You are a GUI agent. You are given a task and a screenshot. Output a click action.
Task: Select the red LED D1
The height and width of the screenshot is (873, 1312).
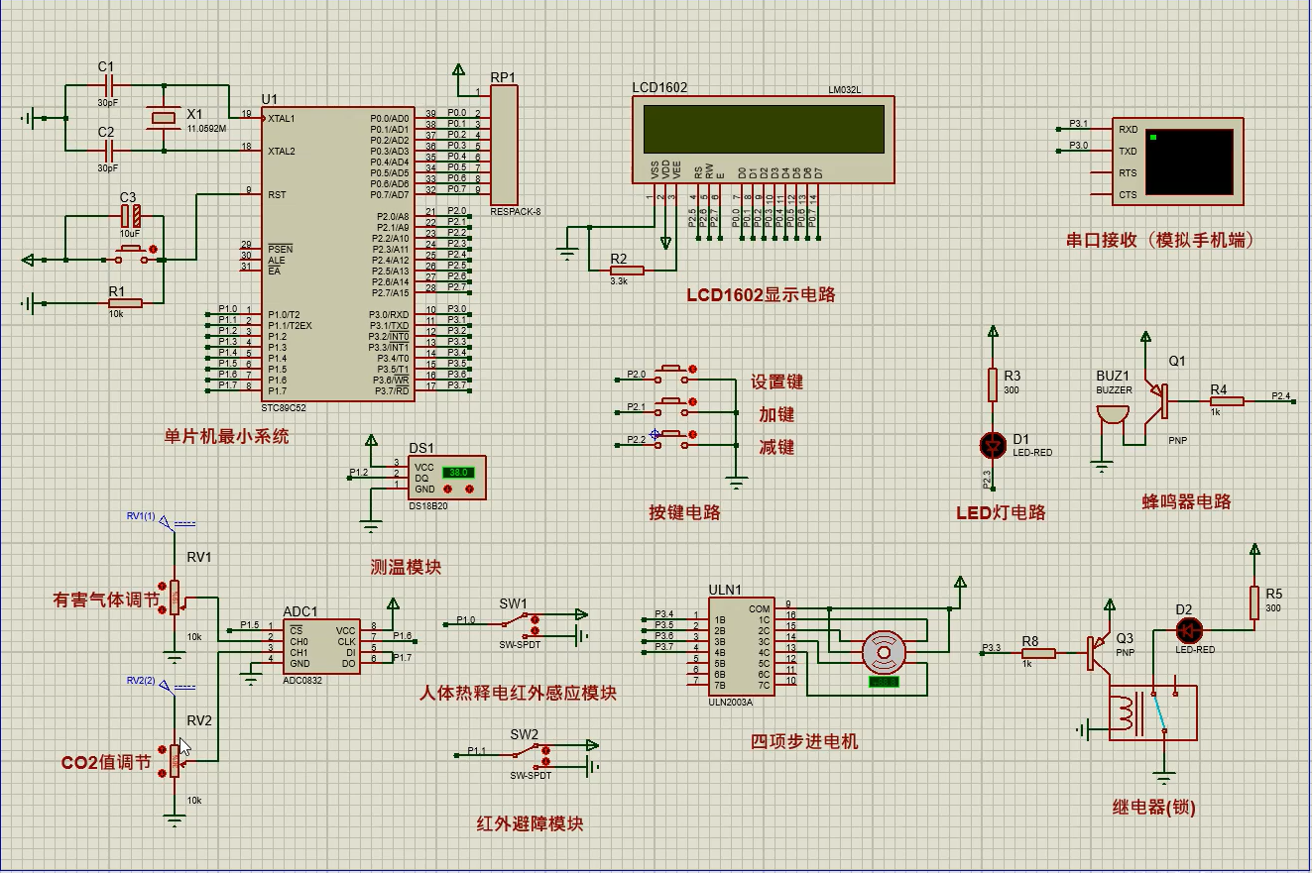992,445
